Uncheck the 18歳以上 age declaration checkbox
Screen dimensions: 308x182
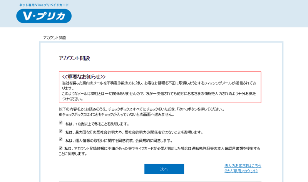[x=61, y=123]
